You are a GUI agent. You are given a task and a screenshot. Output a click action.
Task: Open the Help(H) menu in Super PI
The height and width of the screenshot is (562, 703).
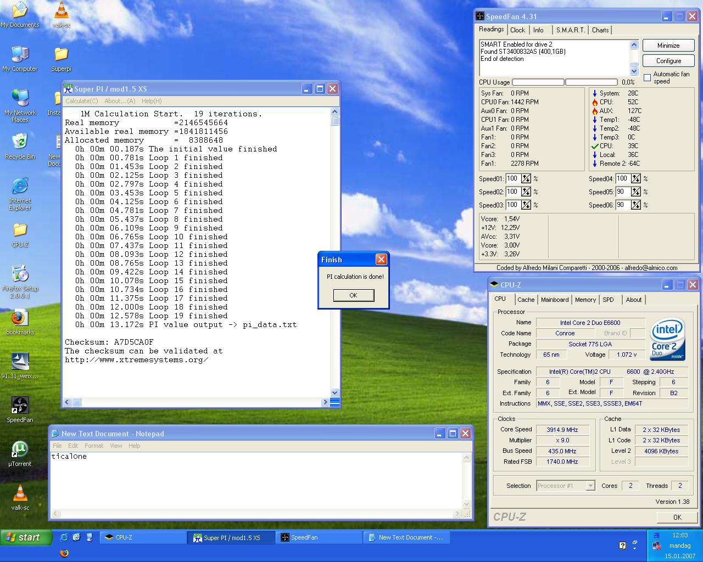point(152,101)
